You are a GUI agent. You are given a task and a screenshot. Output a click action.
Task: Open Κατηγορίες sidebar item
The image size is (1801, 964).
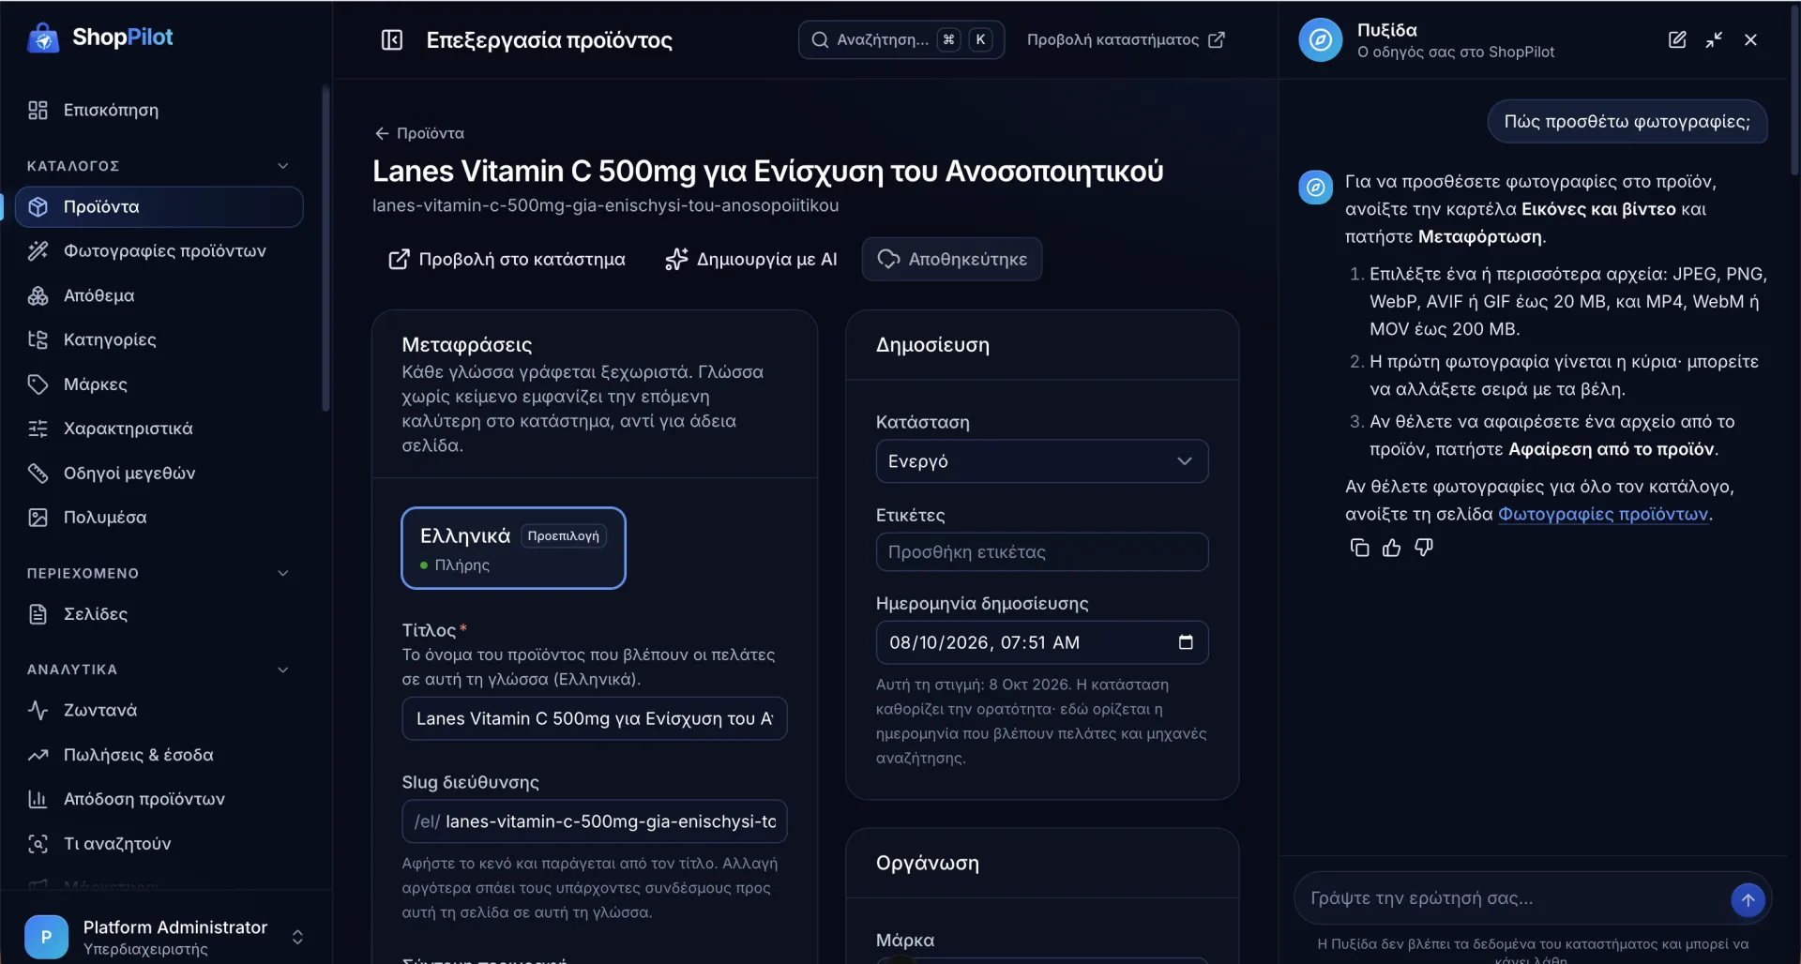pos(159,339)
